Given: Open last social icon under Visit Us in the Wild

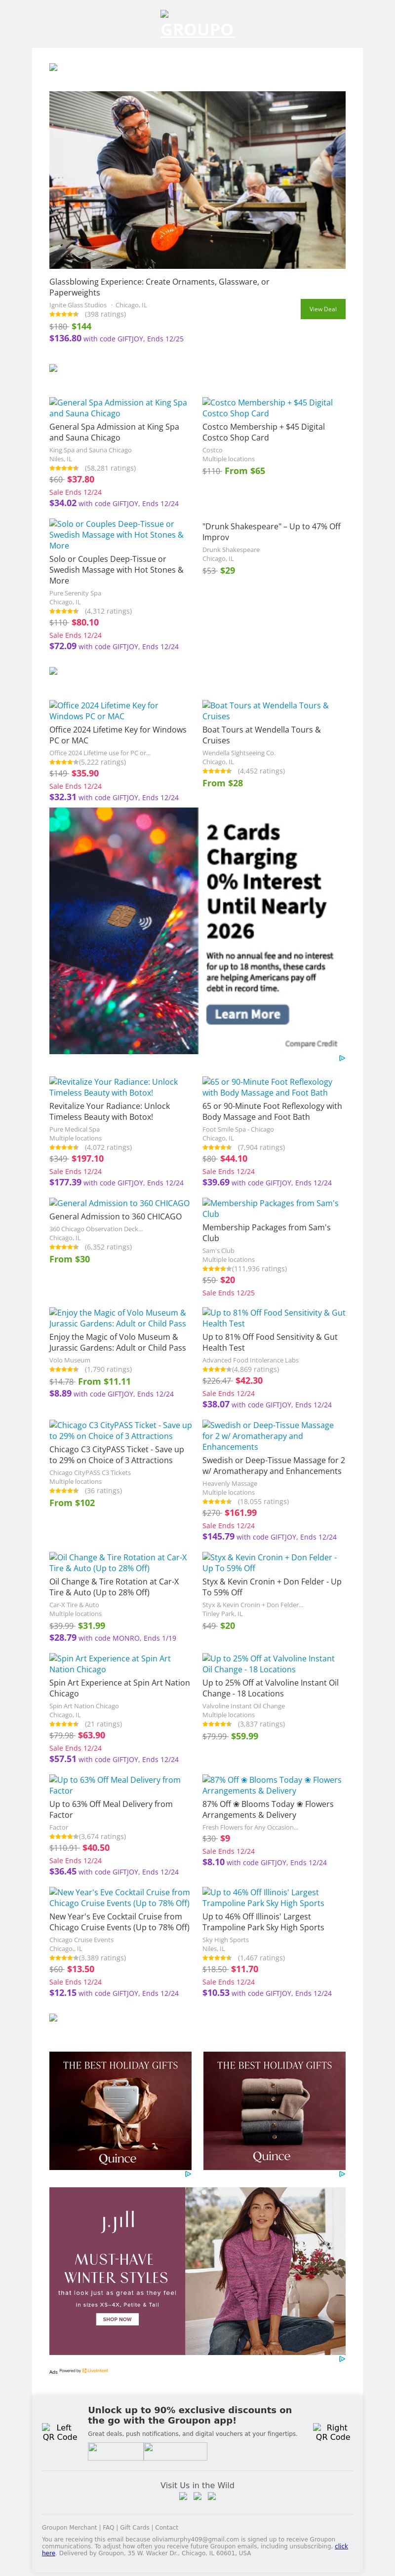Looking at the screenshot, I should coord(212,2495).
